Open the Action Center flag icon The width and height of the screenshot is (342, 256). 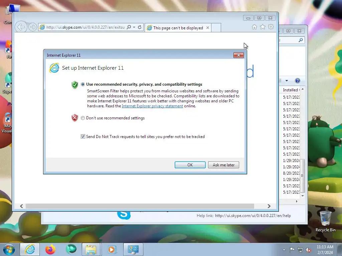click(x=292, y=250)
